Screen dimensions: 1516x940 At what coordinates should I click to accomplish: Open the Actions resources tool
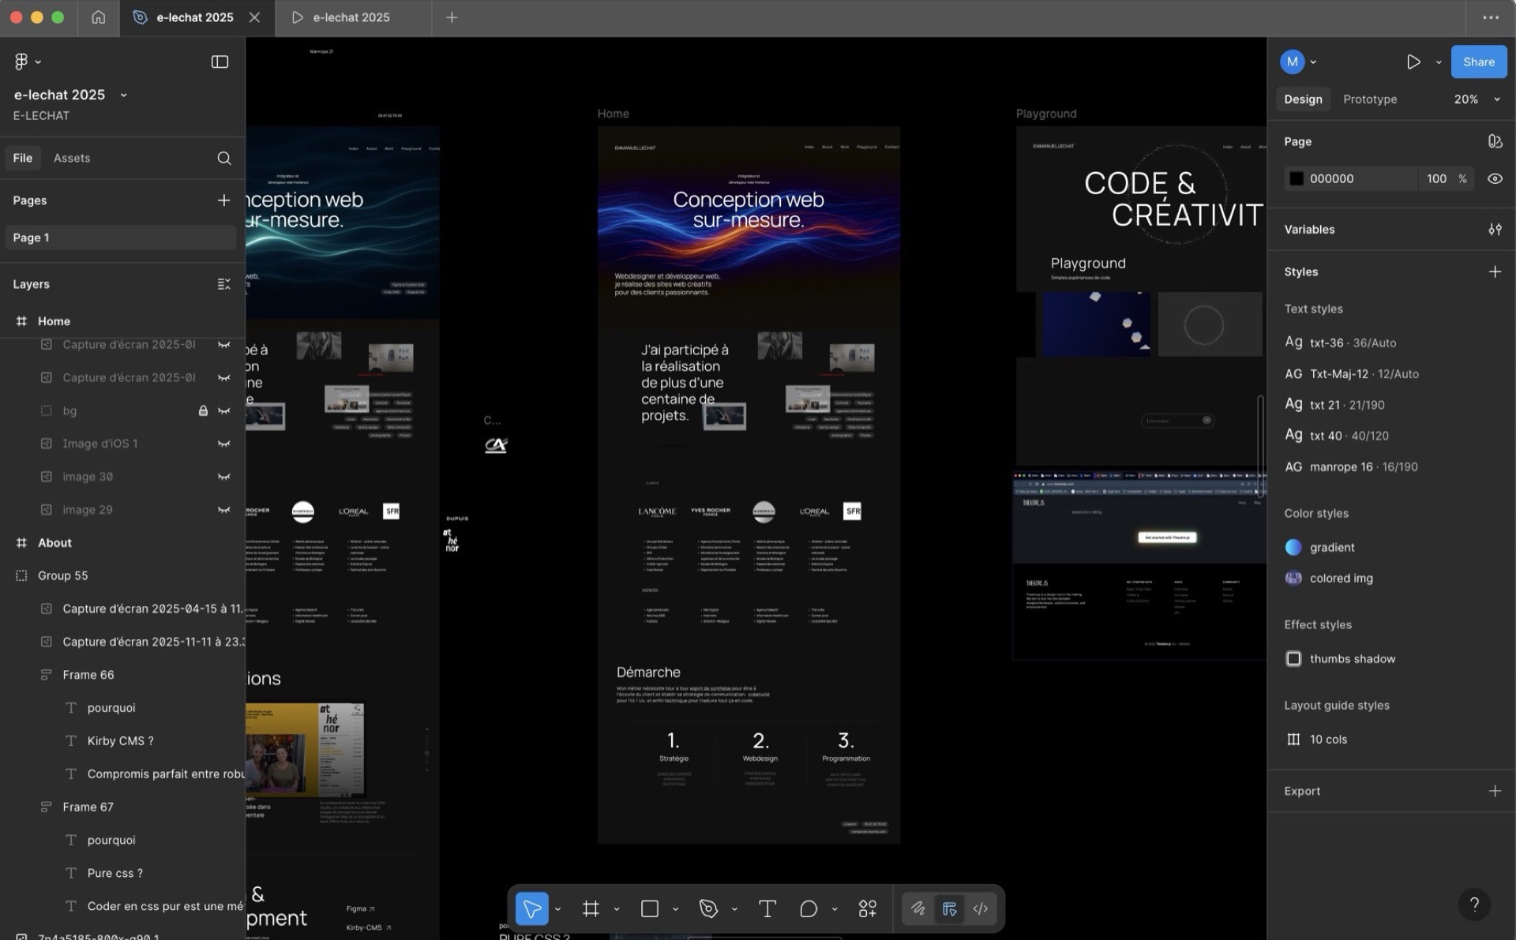[x=867, y=908]
